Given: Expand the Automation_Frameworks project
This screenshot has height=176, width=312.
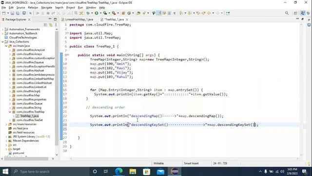Looking at the screenshot, I should click(3, 29).
